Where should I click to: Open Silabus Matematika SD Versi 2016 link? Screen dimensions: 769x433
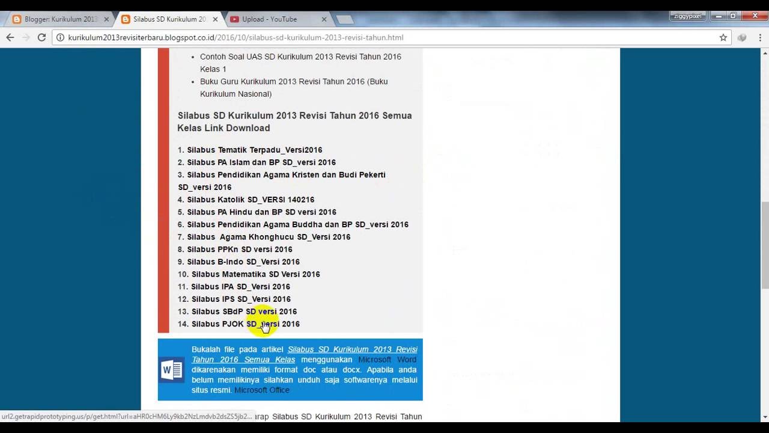[x=255, y=274]
